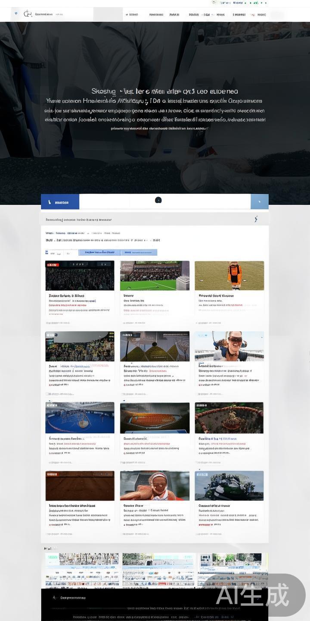
Task: Open the athlete with headband article thumbnail
Action: (155, 486)
